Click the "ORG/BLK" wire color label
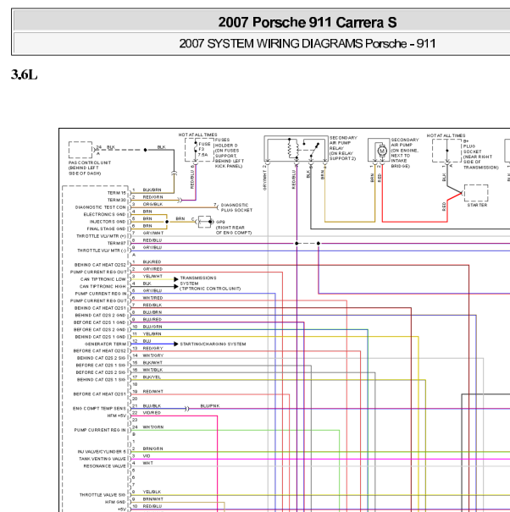This screenshot has height=512, width=510. [152, 204]
